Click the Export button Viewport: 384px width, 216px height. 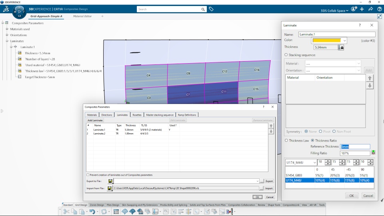269,181
